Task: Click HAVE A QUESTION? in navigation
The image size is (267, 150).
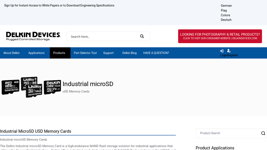Action: [156, 53]
